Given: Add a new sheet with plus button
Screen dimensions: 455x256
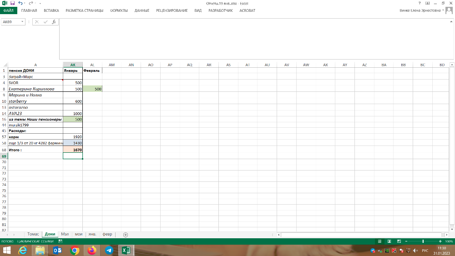Looking at the screenshot, I should click(x=126, y=235).
